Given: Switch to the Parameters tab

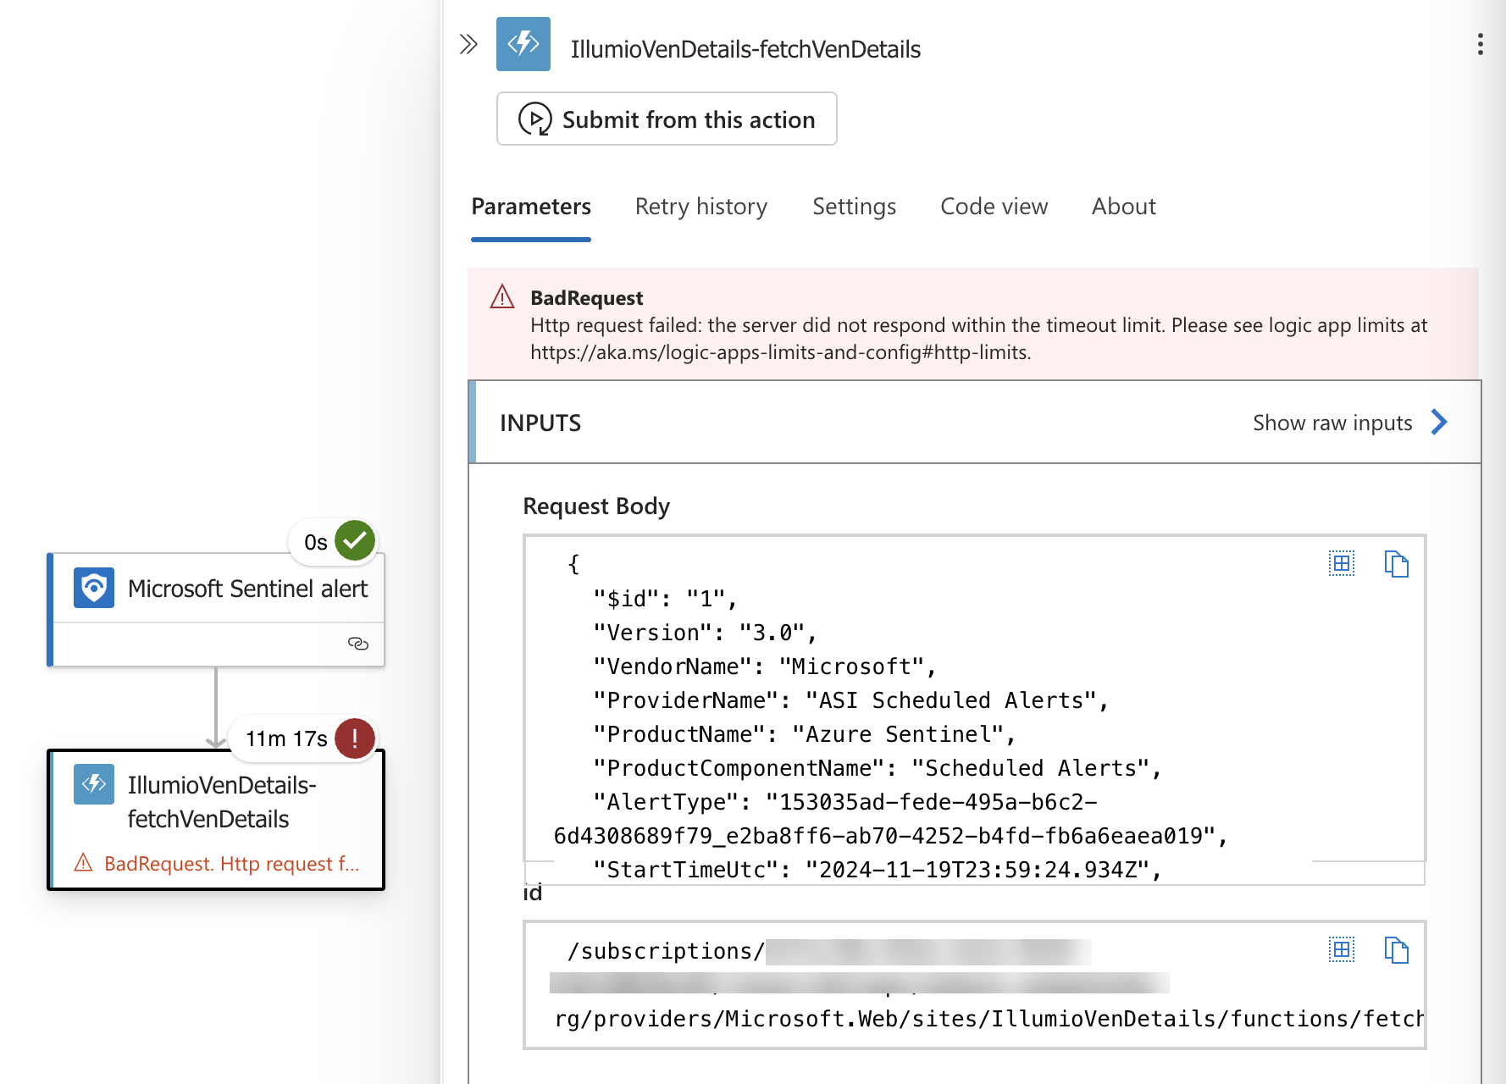Looking at the screenshot, I should (x=531, y=207).
